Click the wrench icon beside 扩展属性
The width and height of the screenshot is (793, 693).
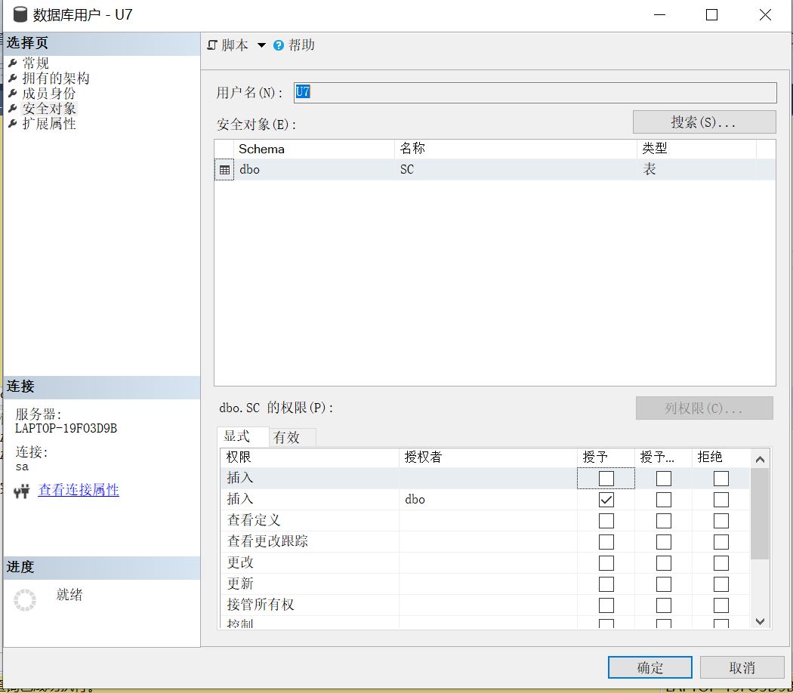click(14, 124)
